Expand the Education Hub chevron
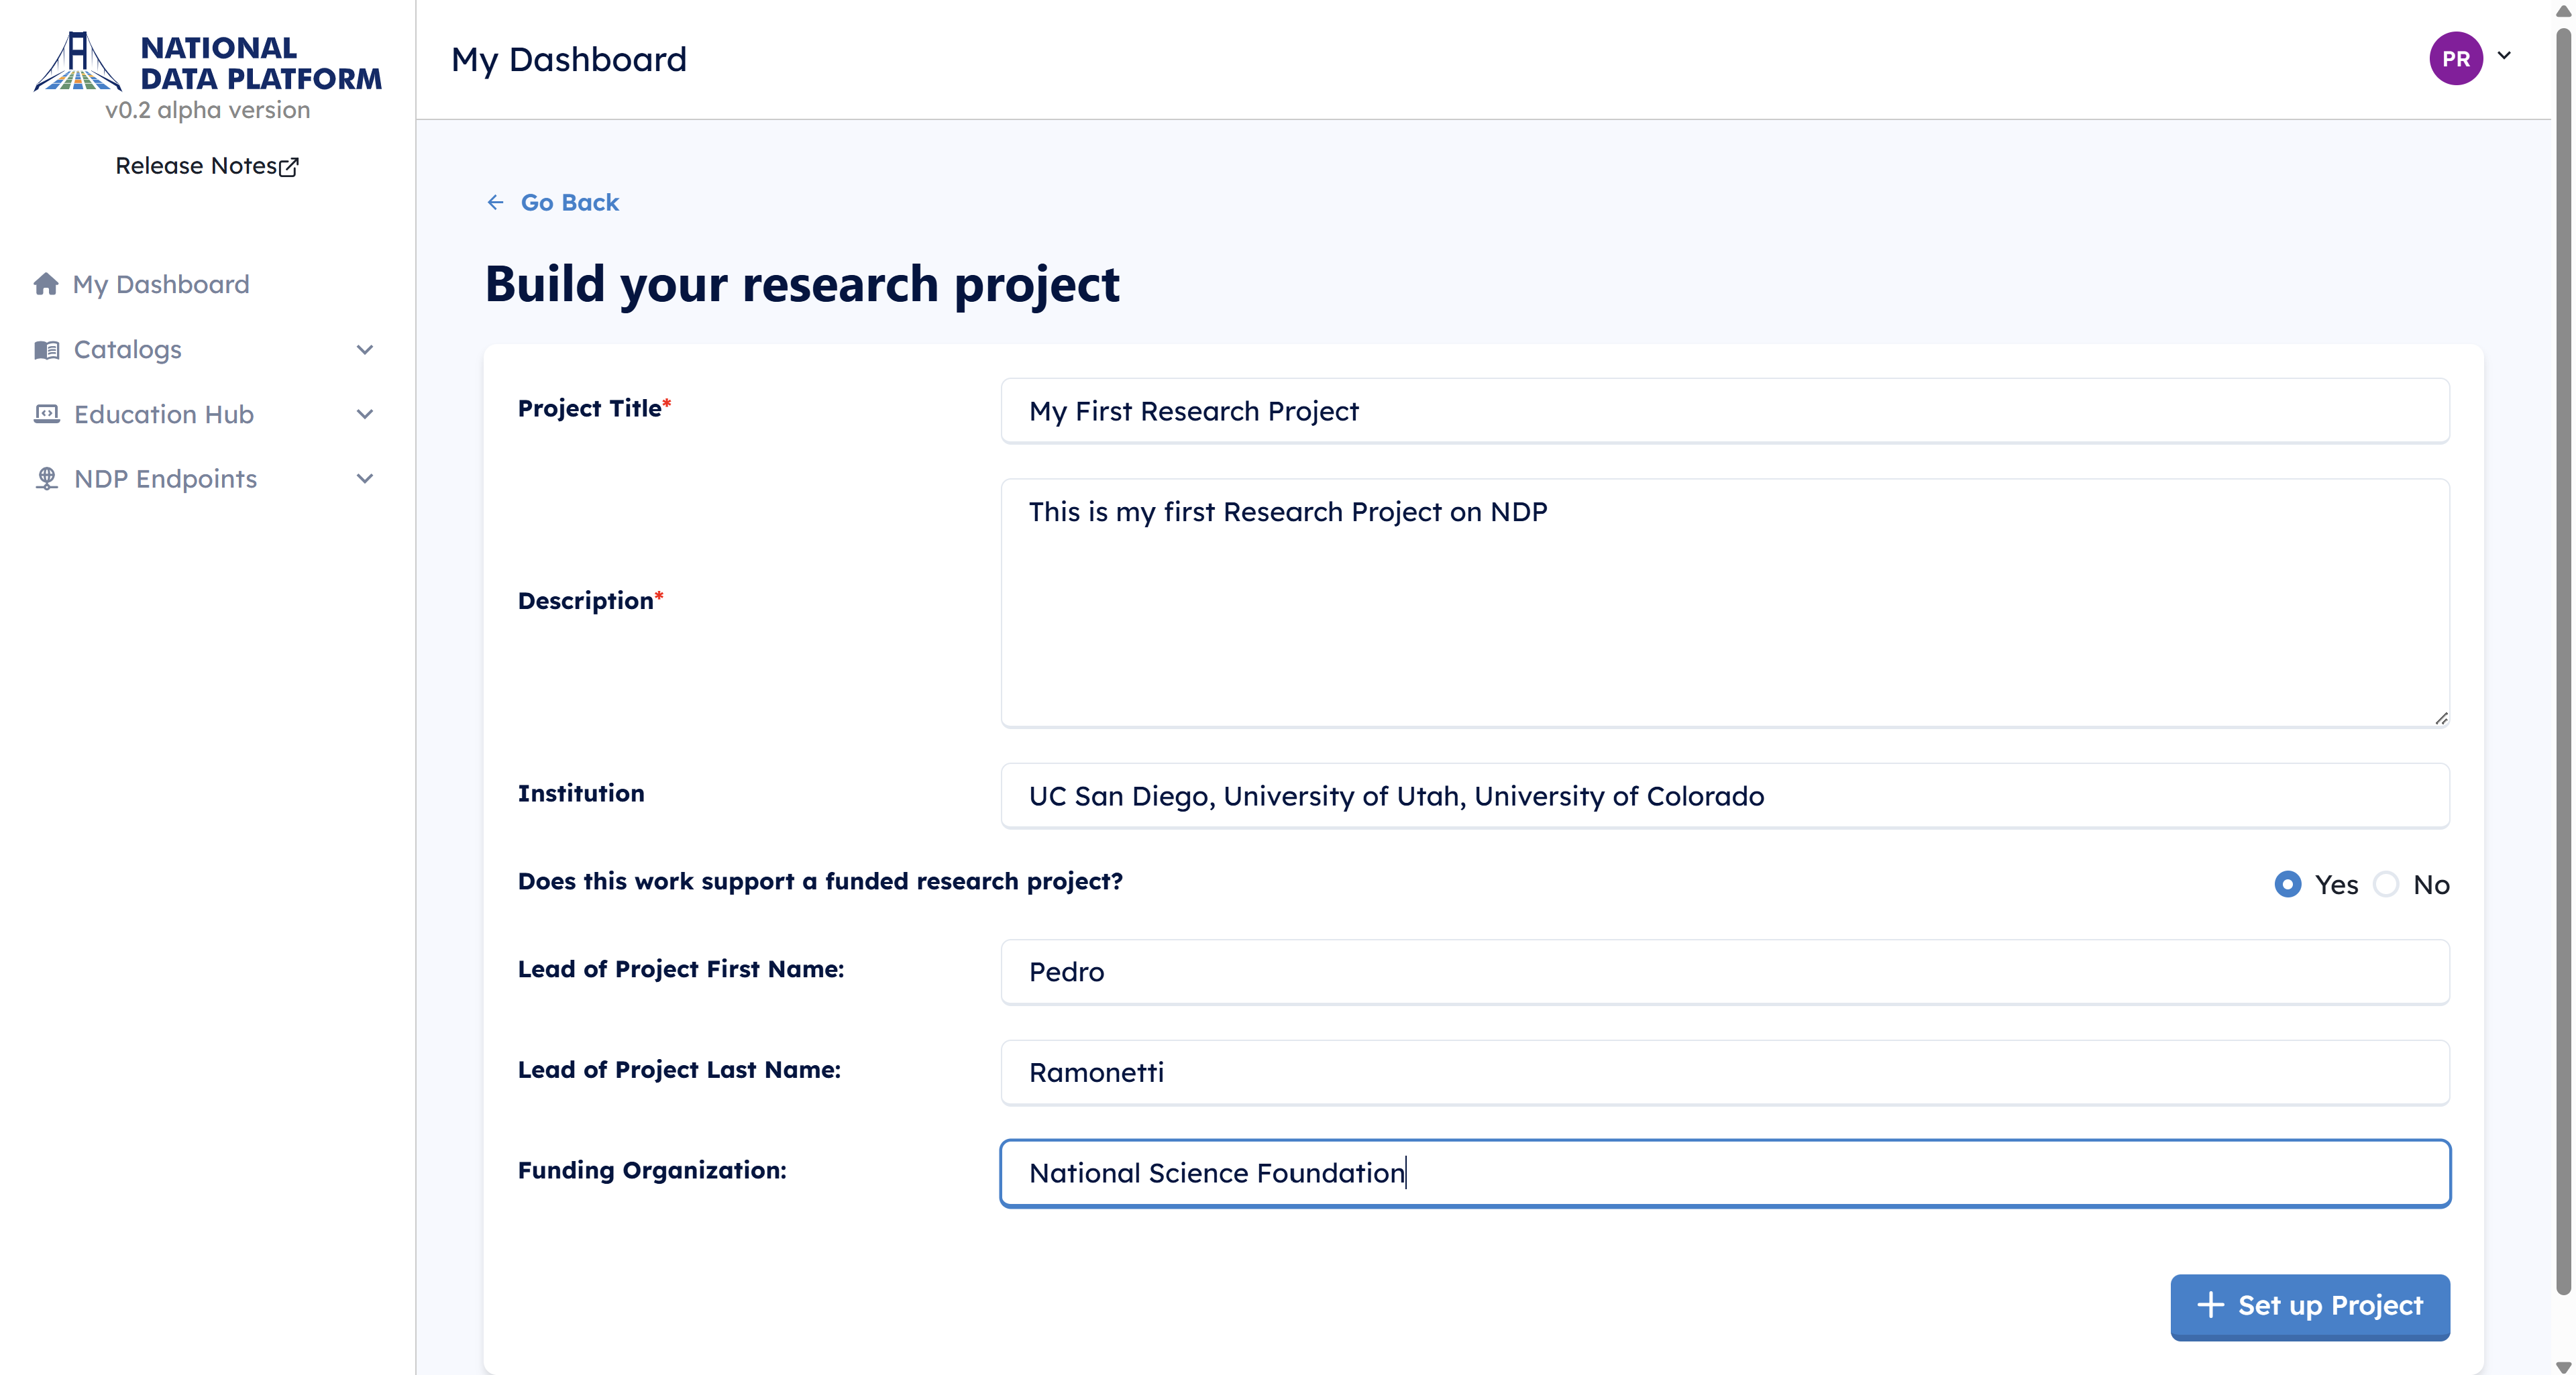The width and height of the screenshot is (2576, 1375). click(x=365, y=414)
